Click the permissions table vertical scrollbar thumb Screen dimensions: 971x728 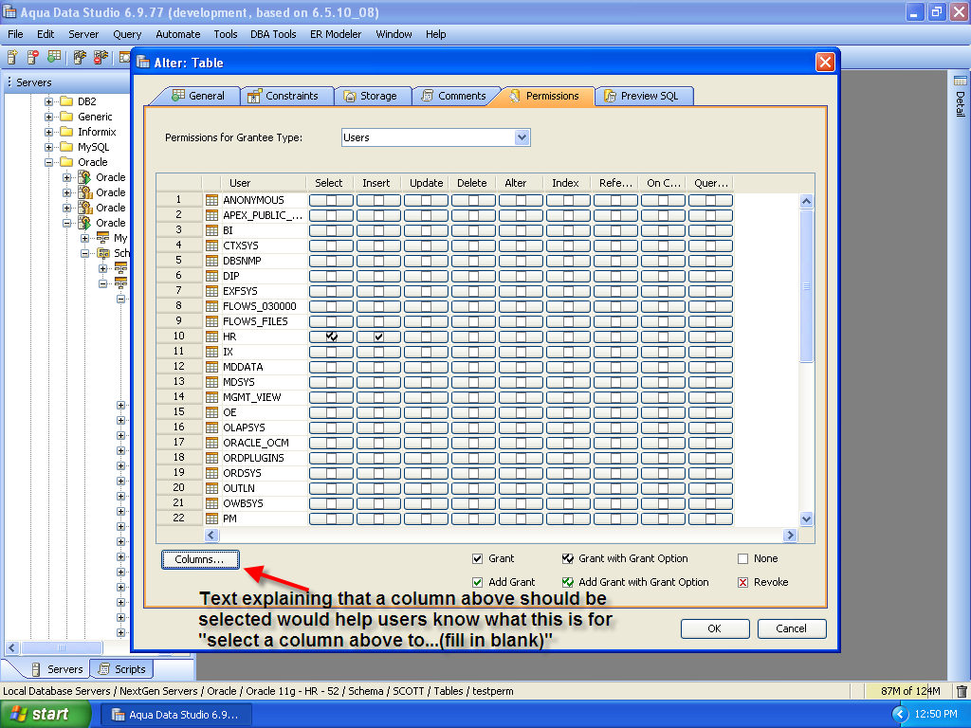(806, 285)
